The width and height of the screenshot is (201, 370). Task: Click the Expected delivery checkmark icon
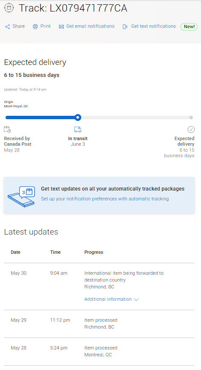click(x=191, y=129)
